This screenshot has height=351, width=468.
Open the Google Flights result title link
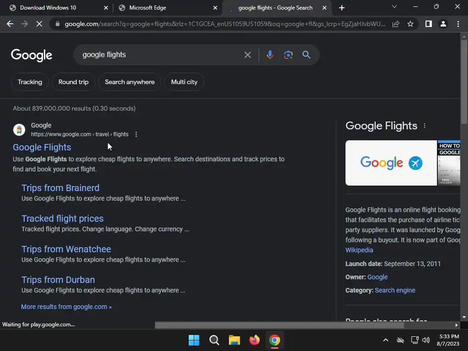coord(42,147)
